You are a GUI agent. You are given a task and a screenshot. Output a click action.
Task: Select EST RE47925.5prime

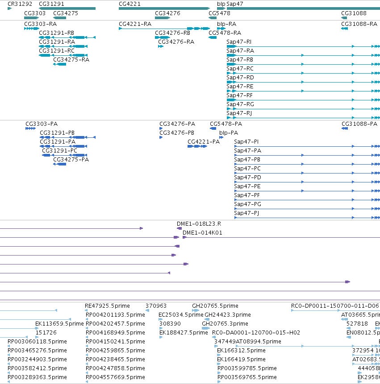(x=107, y=306)
